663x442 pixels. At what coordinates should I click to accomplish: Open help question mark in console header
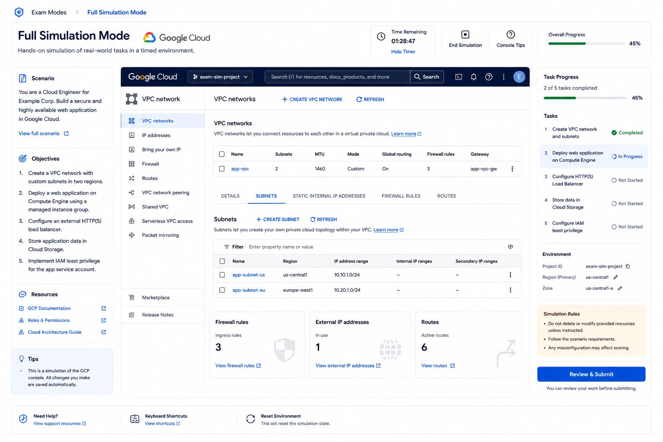pyautogui.click(x=489, y=77)
